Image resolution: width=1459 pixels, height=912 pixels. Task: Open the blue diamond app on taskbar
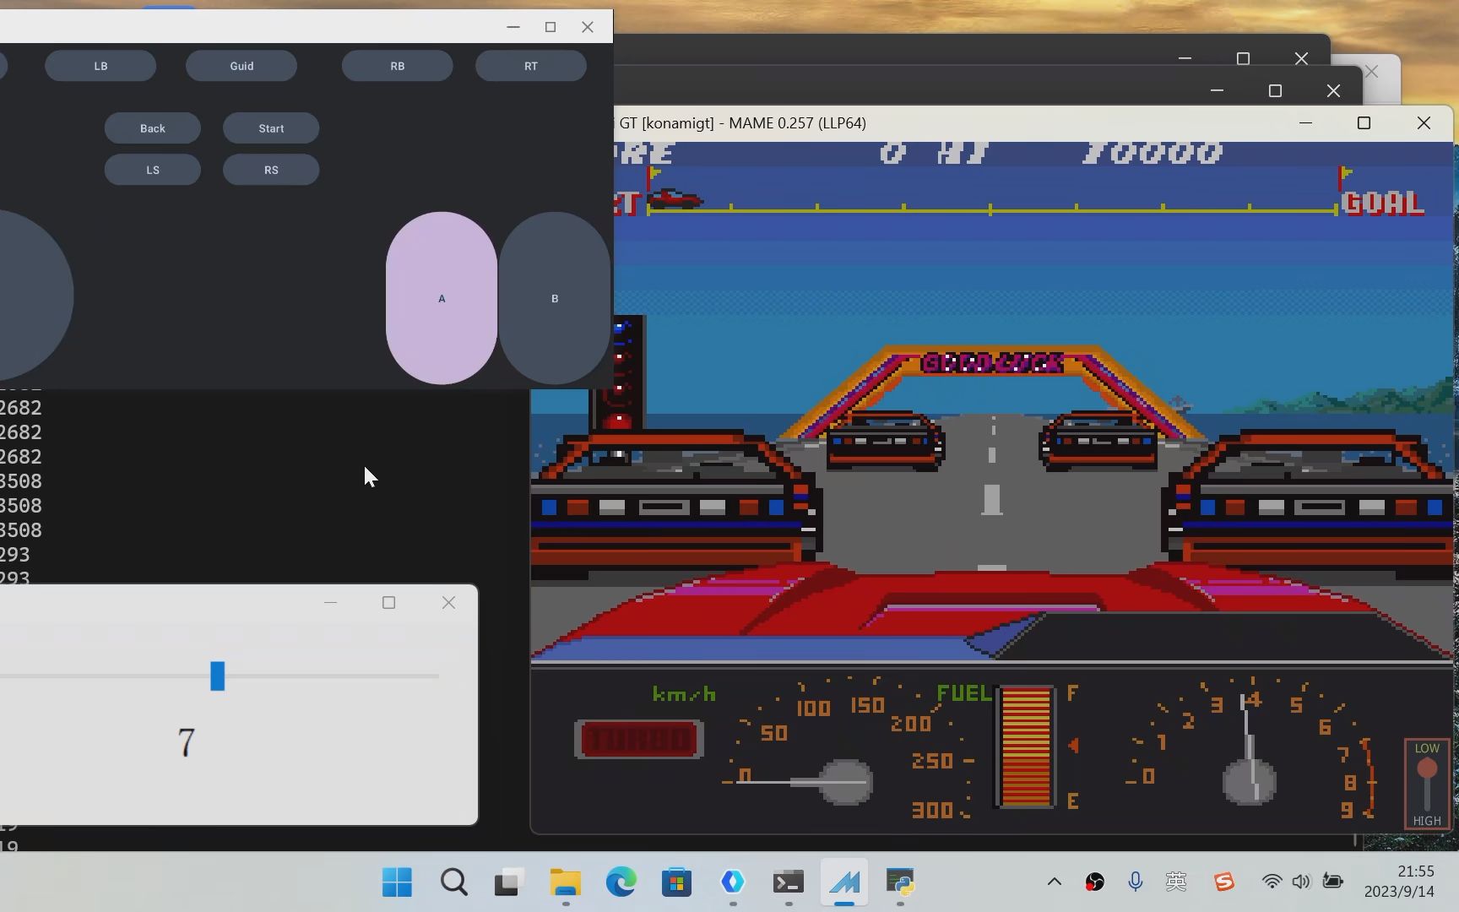(733, 882)
